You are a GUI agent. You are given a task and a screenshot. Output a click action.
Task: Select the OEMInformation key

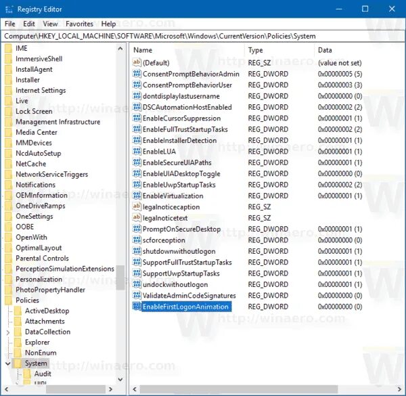41,195
